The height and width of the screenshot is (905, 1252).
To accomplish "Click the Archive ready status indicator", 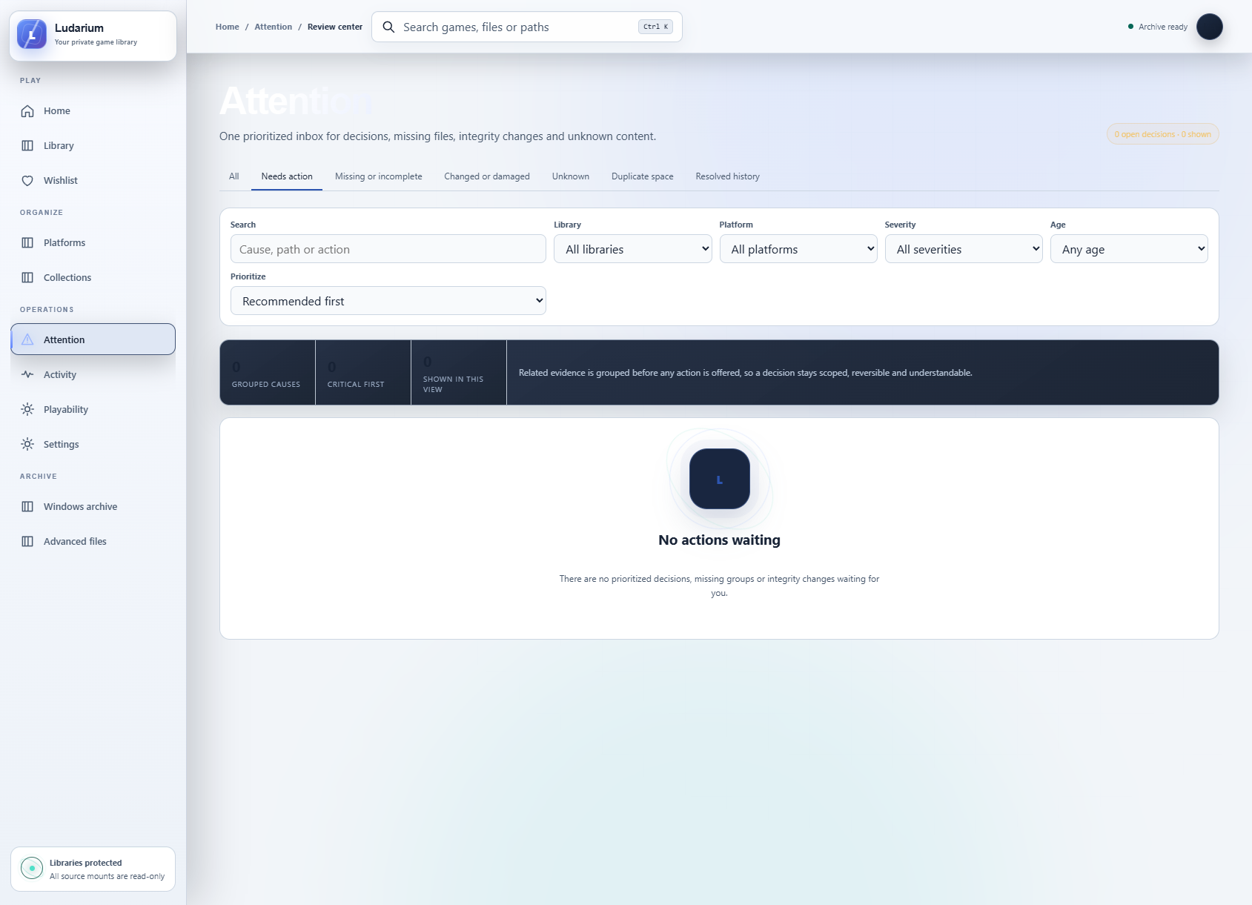I will coord(1158,27).
